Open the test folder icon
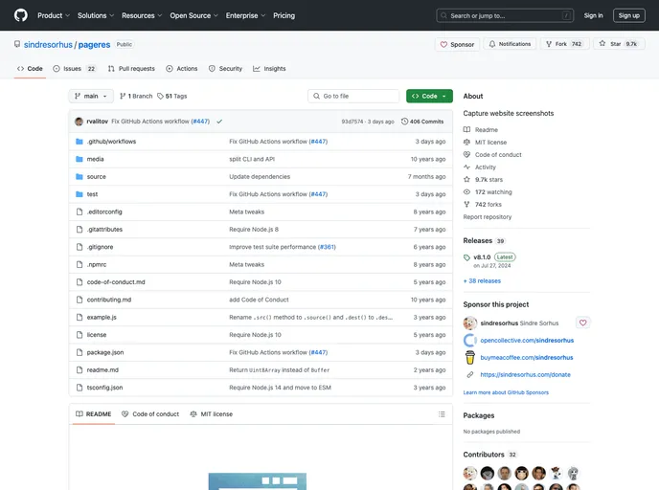Image resolution: width=659 pixels, height=490 pixels. click(x=79, y=194)
